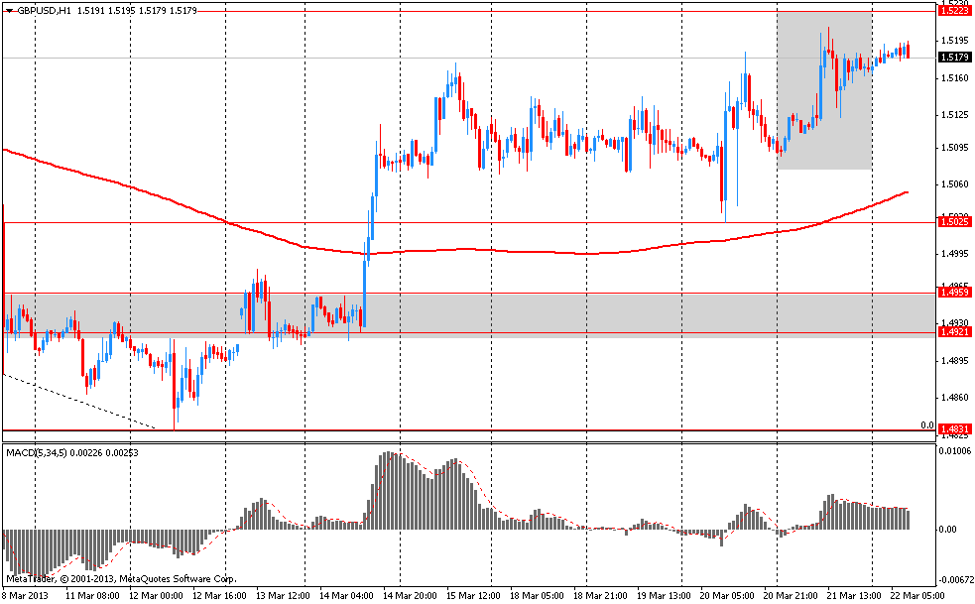Image resolution: width=975 pixels, height=604 pixels.
Task: Click the tallest MACD histogram bar near 14 Mar 20:00
Action: pyautogui.click(x=386, y=490)
